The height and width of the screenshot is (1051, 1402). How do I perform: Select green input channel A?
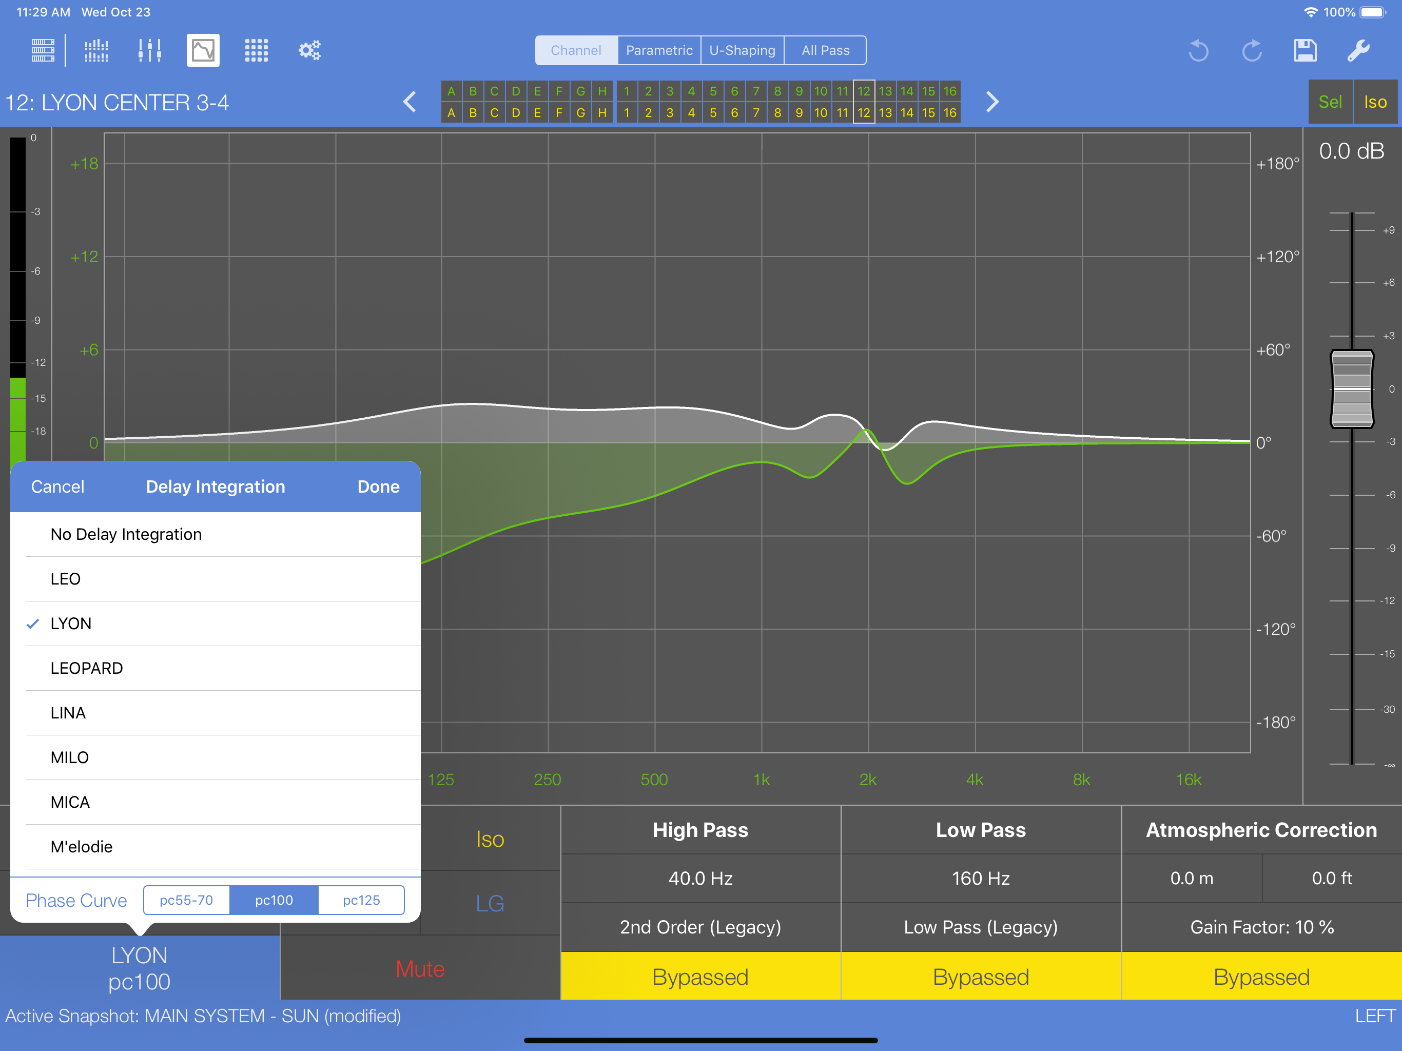point(451,91)
